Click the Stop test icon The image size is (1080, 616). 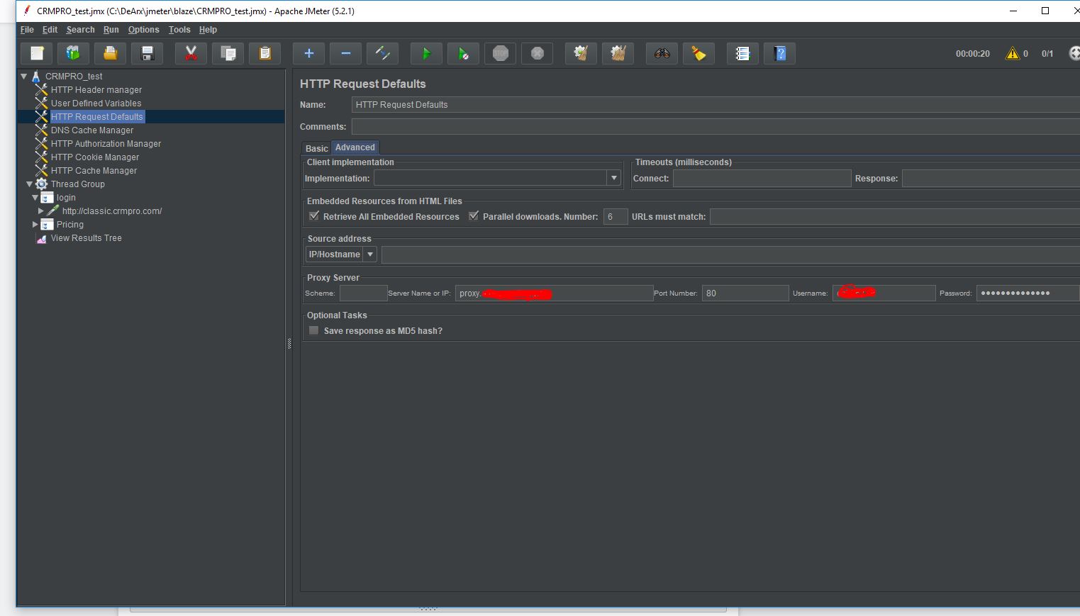pos(501,53)
